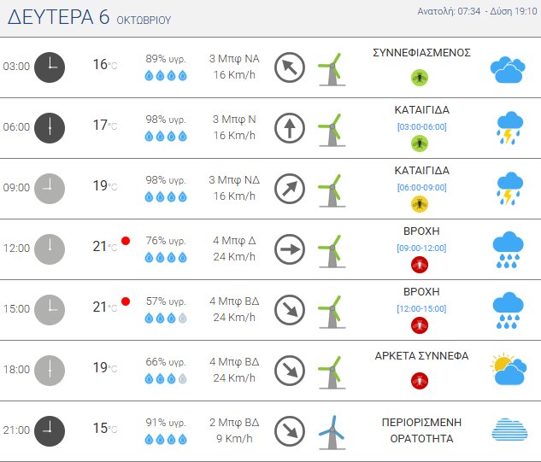Click the cloudy weather icon at 03:00

point(508,68)
